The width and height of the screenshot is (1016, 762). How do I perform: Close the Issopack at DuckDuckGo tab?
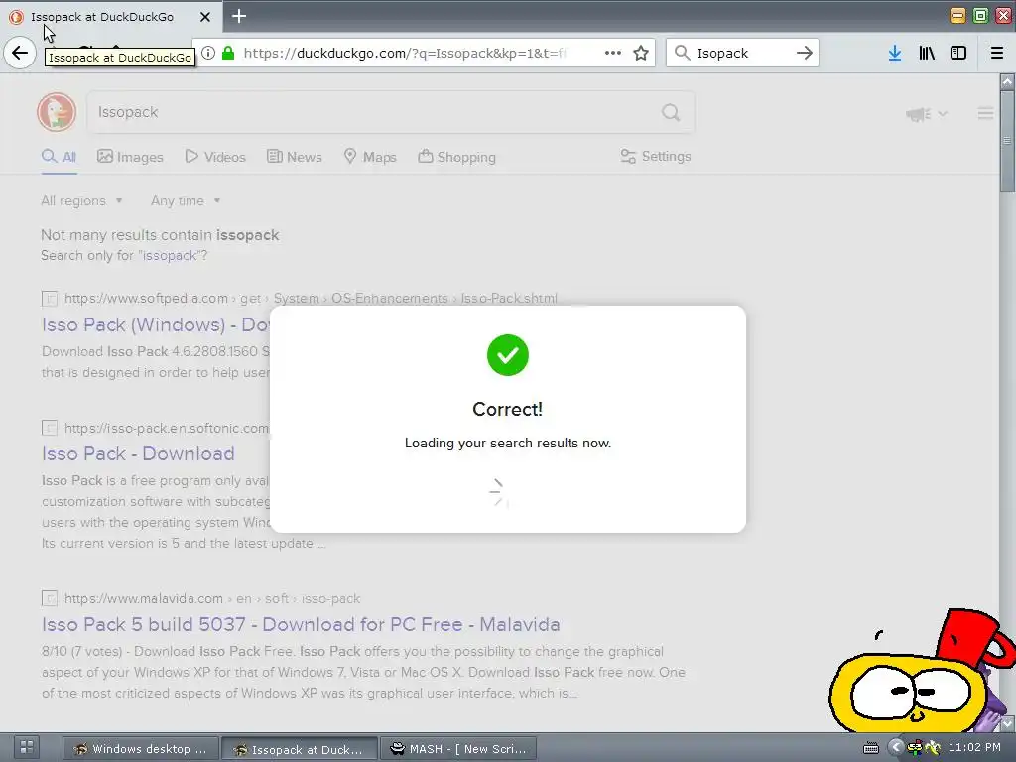point(205,17)
